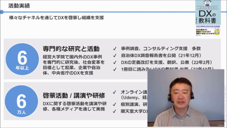Click the checkmark beside 事例調査、コンサルティング支援
227x128 pixels.
(115, 49)
